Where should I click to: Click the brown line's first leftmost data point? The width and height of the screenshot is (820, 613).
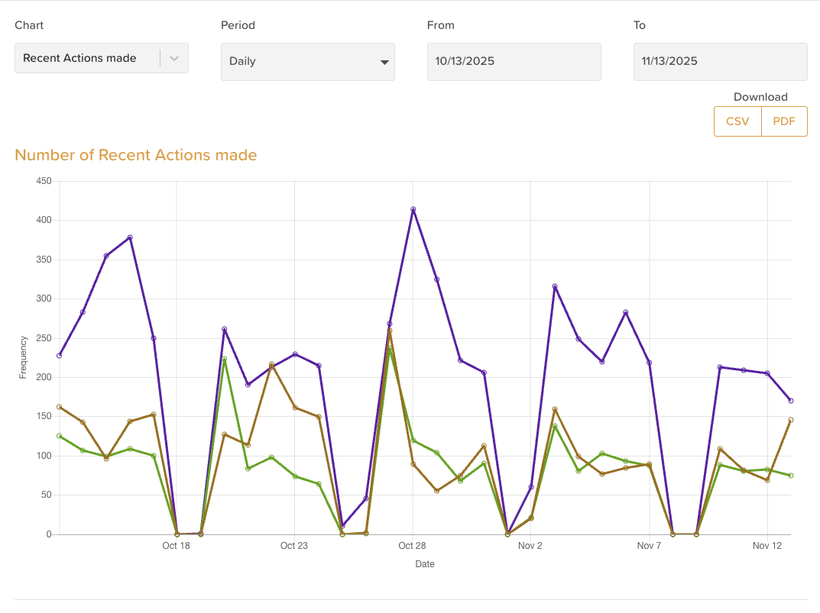[x=59, y=407]
